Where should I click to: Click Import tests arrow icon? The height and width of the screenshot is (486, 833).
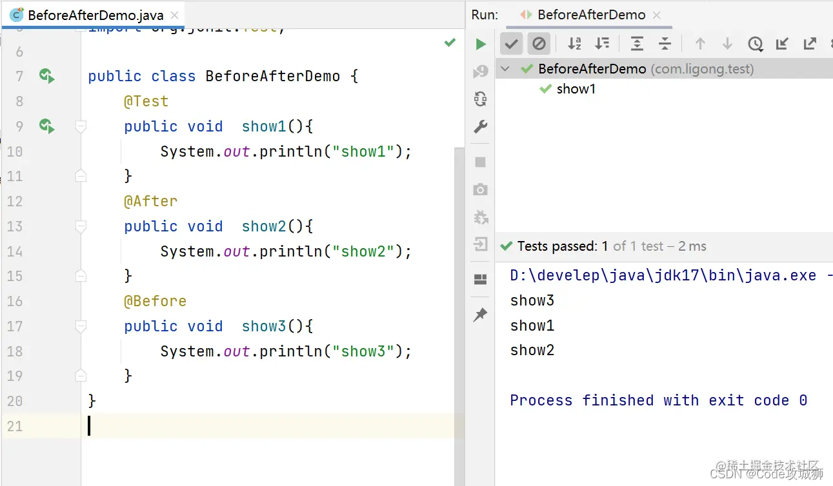[782, 44]
